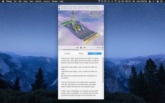The image size is (165, 103).
Task: Open the Apple menu
Action: pos(3,1)
